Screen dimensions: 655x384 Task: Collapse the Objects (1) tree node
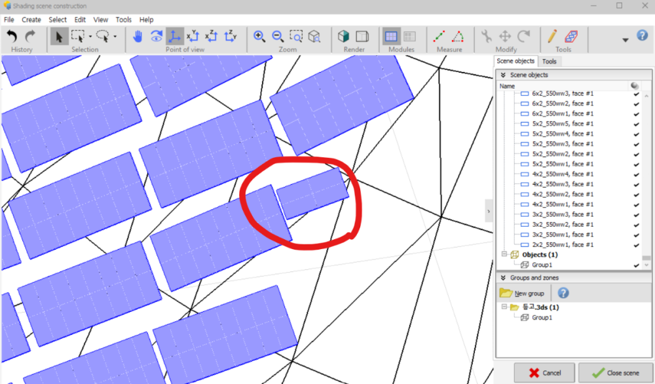pos(504,255)
